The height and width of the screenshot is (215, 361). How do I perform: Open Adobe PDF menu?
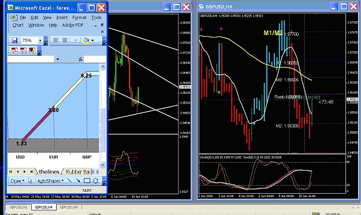coord(73,25)
